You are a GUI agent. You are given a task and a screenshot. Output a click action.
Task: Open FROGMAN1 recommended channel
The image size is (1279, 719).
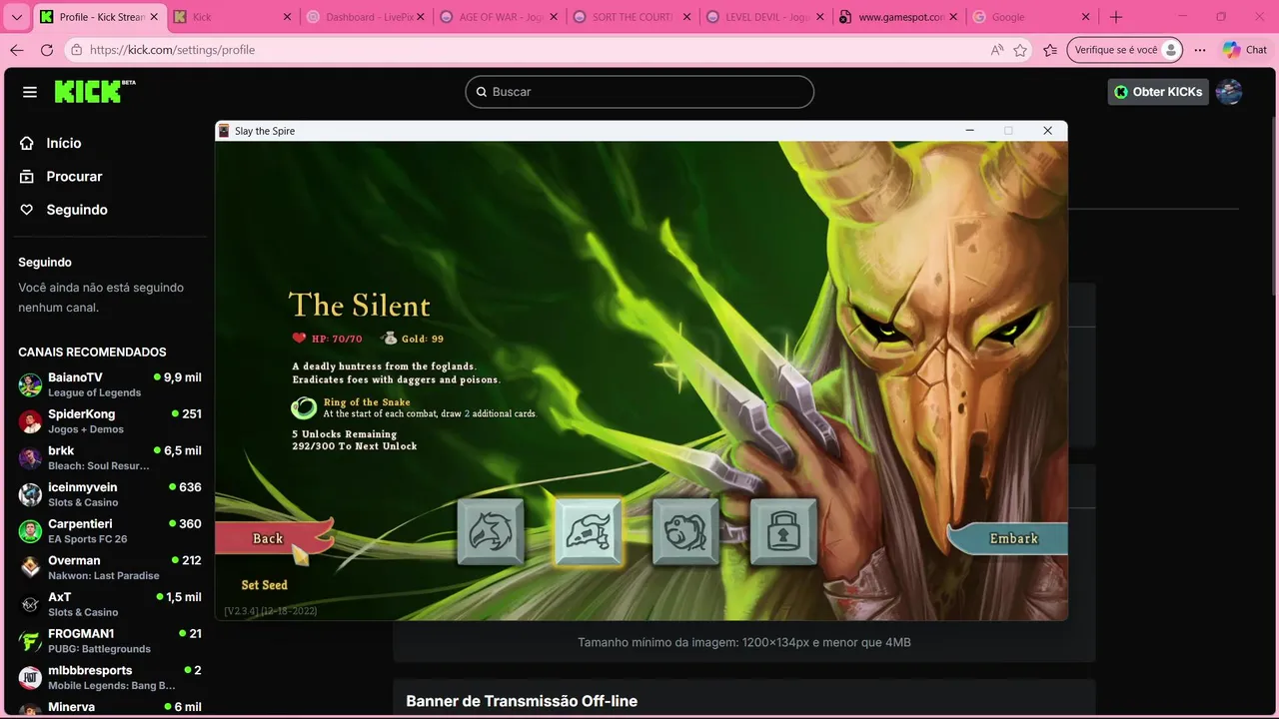[110, 640]
